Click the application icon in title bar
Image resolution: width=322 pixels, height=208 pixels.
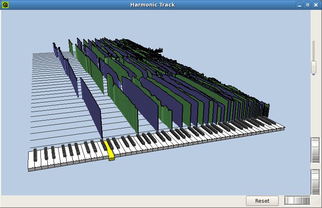pyautogui.click(x=5, y=4)
